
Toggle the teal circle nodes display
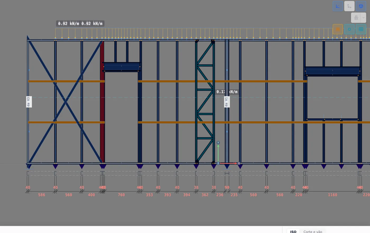tap(349, 29)
